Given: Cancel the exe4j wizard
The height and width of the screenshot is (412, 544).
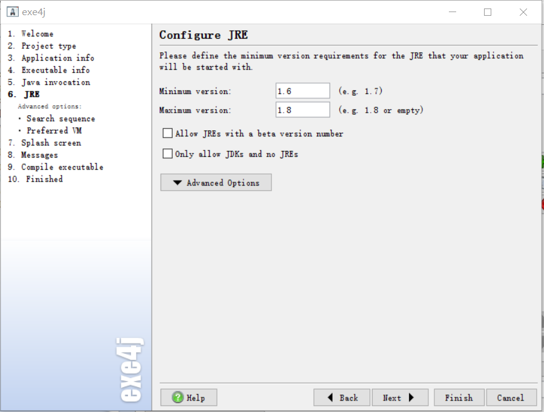Looking at the screenshot, I should (511, 397).
